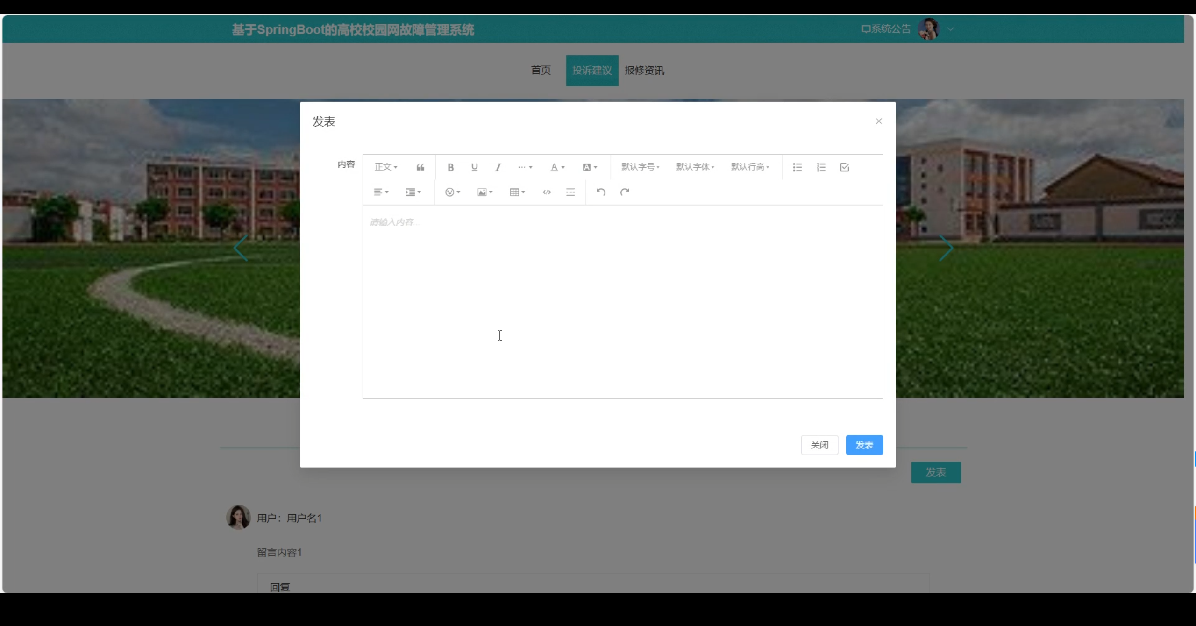Expand the 默认字体 font family dropdown
The width and height of the screenshot is (1196, 626).
[x=695, y=167]
